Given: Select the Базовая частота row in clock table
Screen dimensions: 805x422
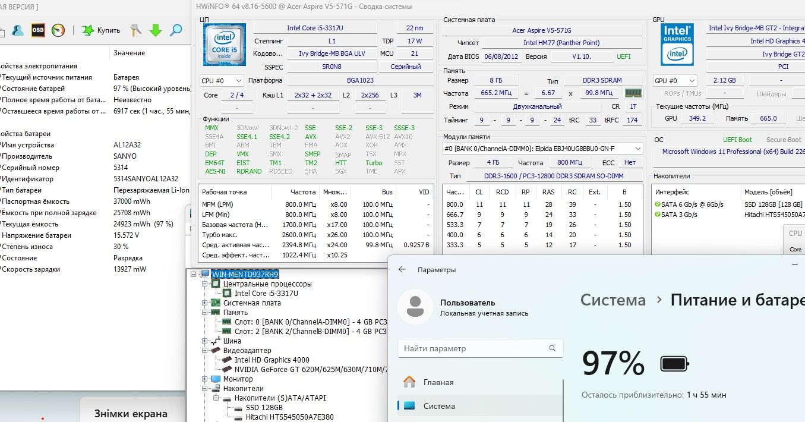Looking at the screenshot, I should 317,225.
